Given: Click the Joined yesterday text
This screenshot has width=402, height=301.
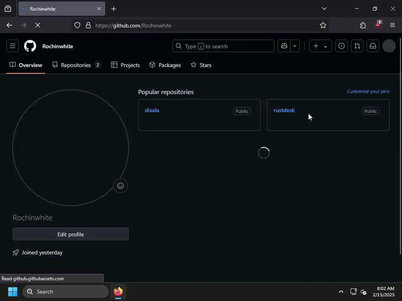Looking at the screenshot, I should 42,253.
